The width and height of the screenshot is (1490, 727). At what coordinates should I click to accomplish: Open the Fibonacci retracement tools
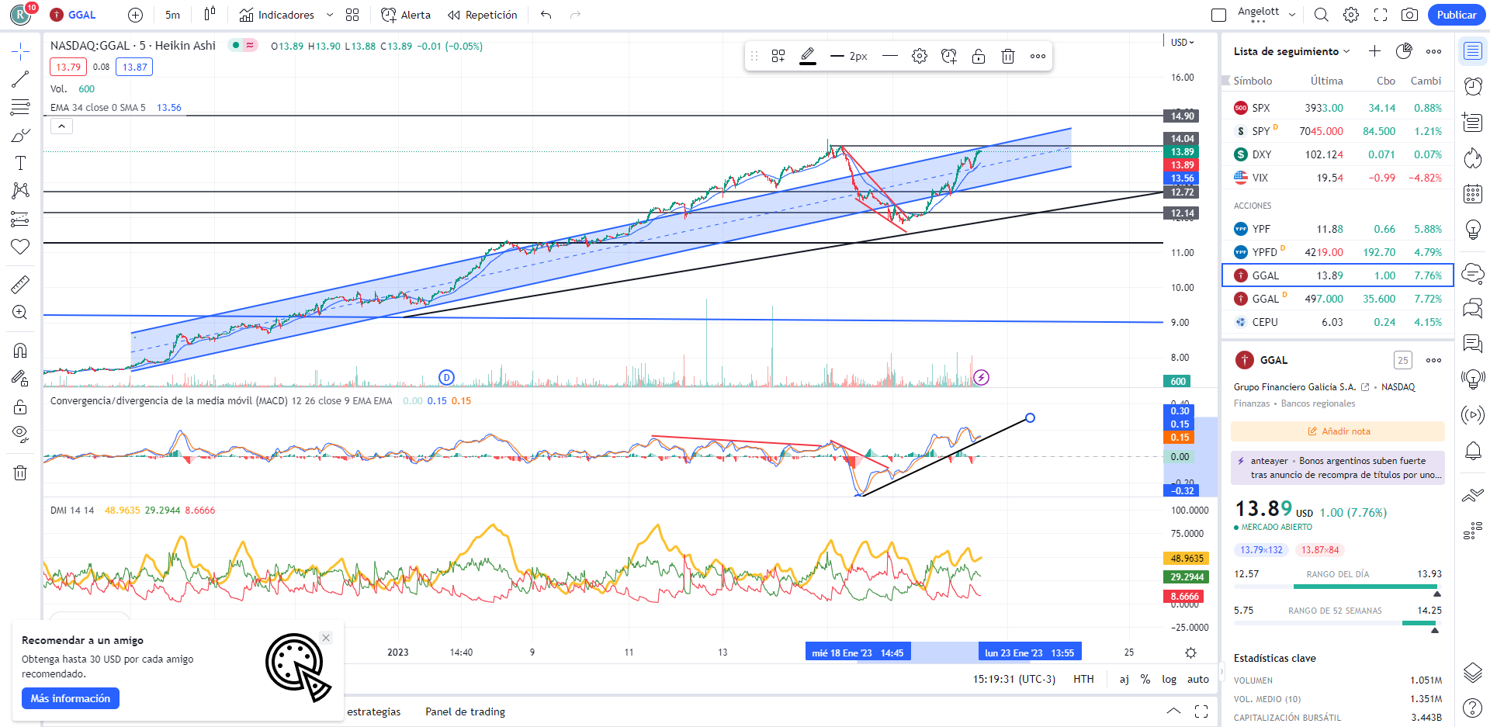[20, 107]
